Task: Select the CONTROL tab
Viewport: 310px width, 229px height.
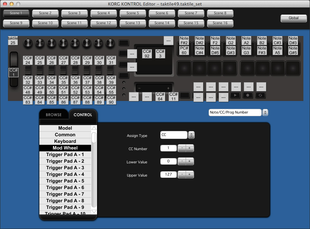Action: click(x=83, y=115)
